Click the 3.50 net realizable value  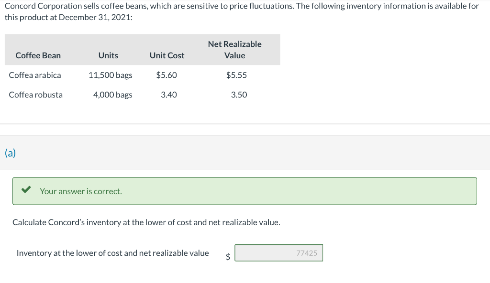point(239,94)
